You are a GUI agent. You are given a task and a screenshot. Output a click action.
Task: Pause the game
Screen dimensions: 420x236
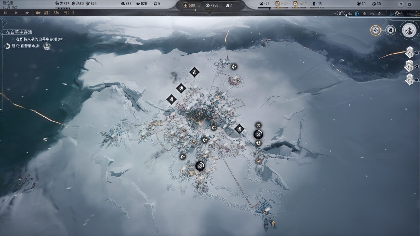coord(6,13)
